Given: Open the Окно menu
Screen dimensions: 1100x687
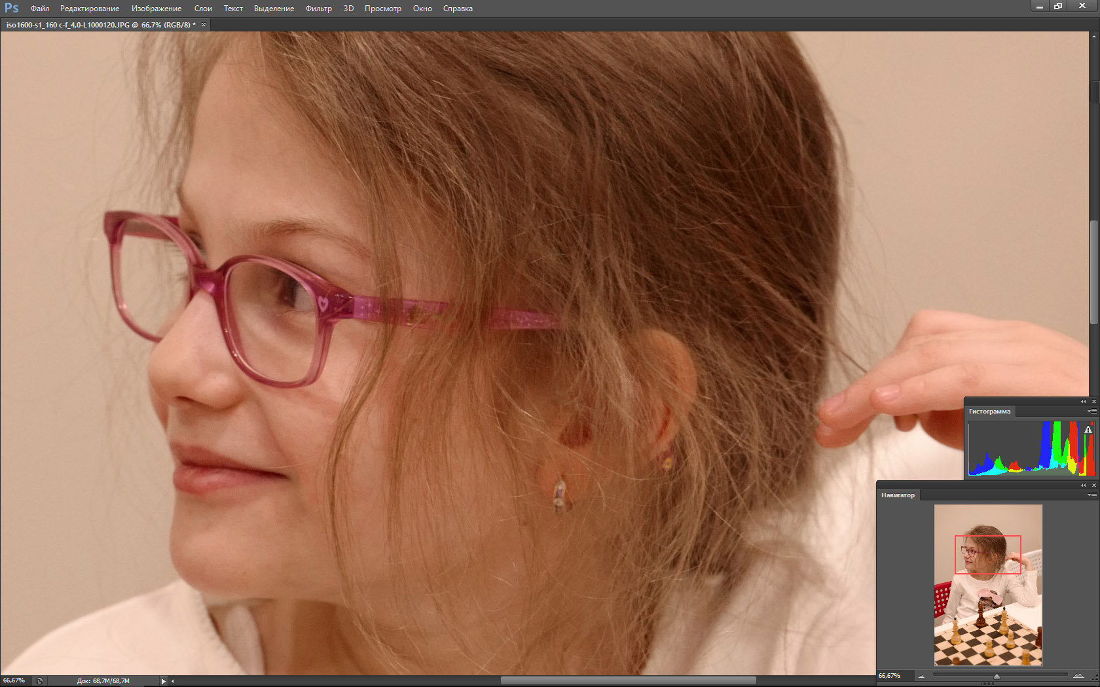Looking at the screenshot, I should point(422,9).
